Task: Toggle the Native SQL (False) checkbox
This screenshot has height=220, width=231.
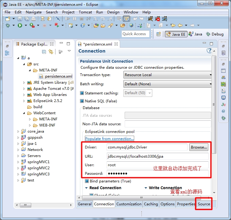Action: coord(82,101)
